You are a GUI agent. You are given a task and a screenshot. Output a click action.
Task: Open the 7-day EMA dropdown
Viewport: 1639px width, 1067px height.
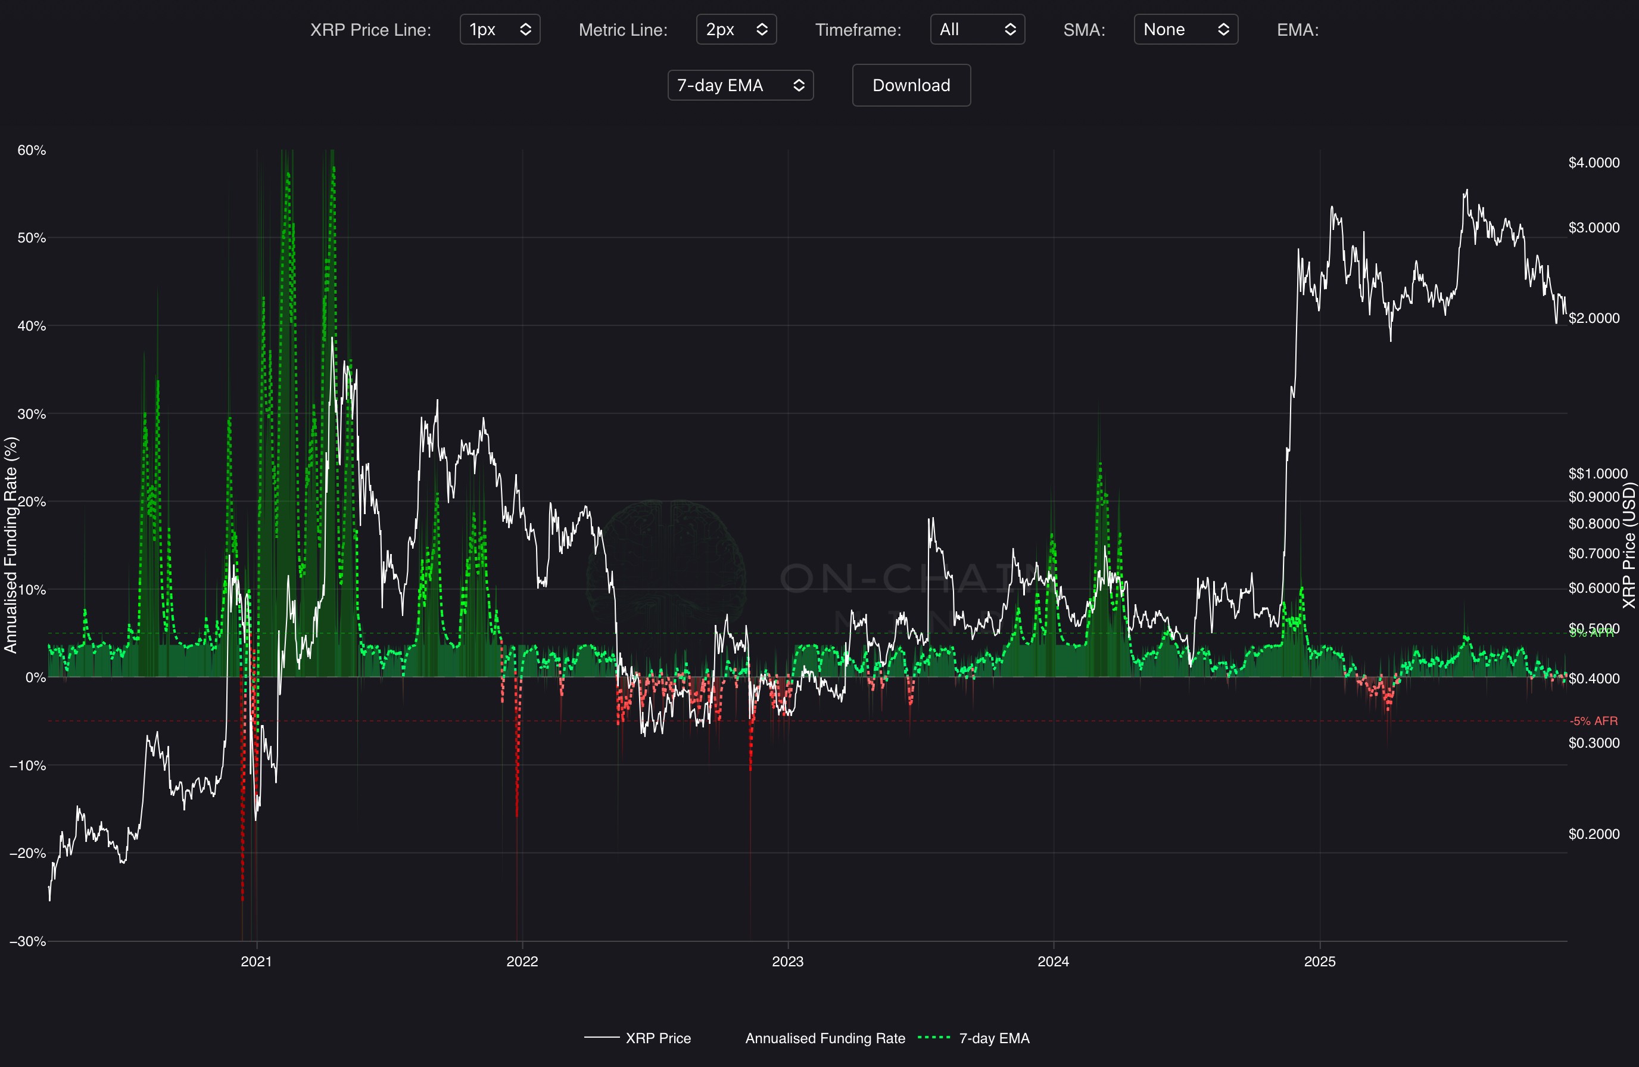(740, 85)
